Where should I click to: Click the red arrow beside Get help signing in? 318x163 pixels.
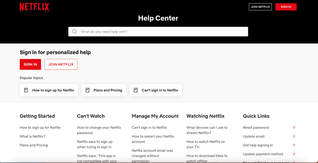pyautogui.click(x=294, y=145)
